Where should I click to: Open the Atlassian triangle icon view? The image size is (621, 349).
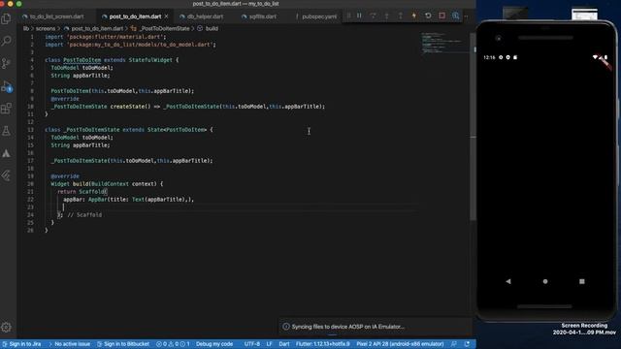point(7,153)
